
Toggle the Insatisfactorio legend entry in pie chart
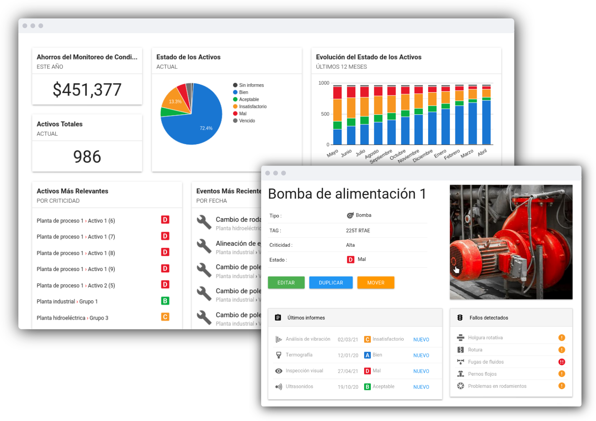point(252,106)
